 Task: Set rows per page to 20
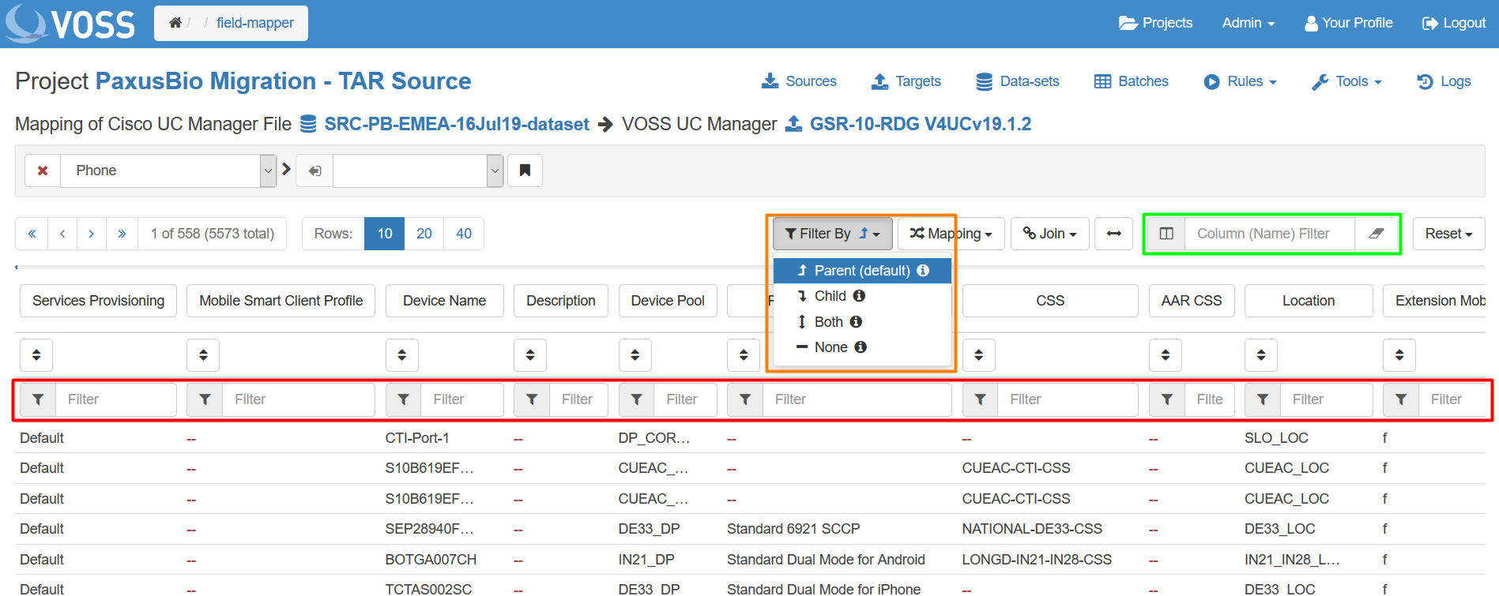(424, 234)
